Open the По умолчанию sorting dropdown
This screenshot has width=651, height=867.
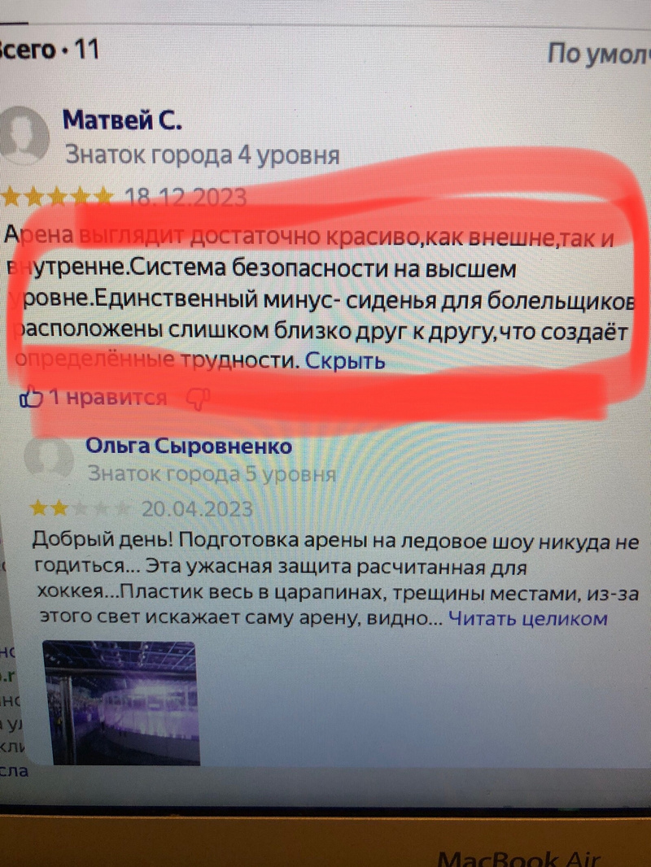tap(598, 54)
